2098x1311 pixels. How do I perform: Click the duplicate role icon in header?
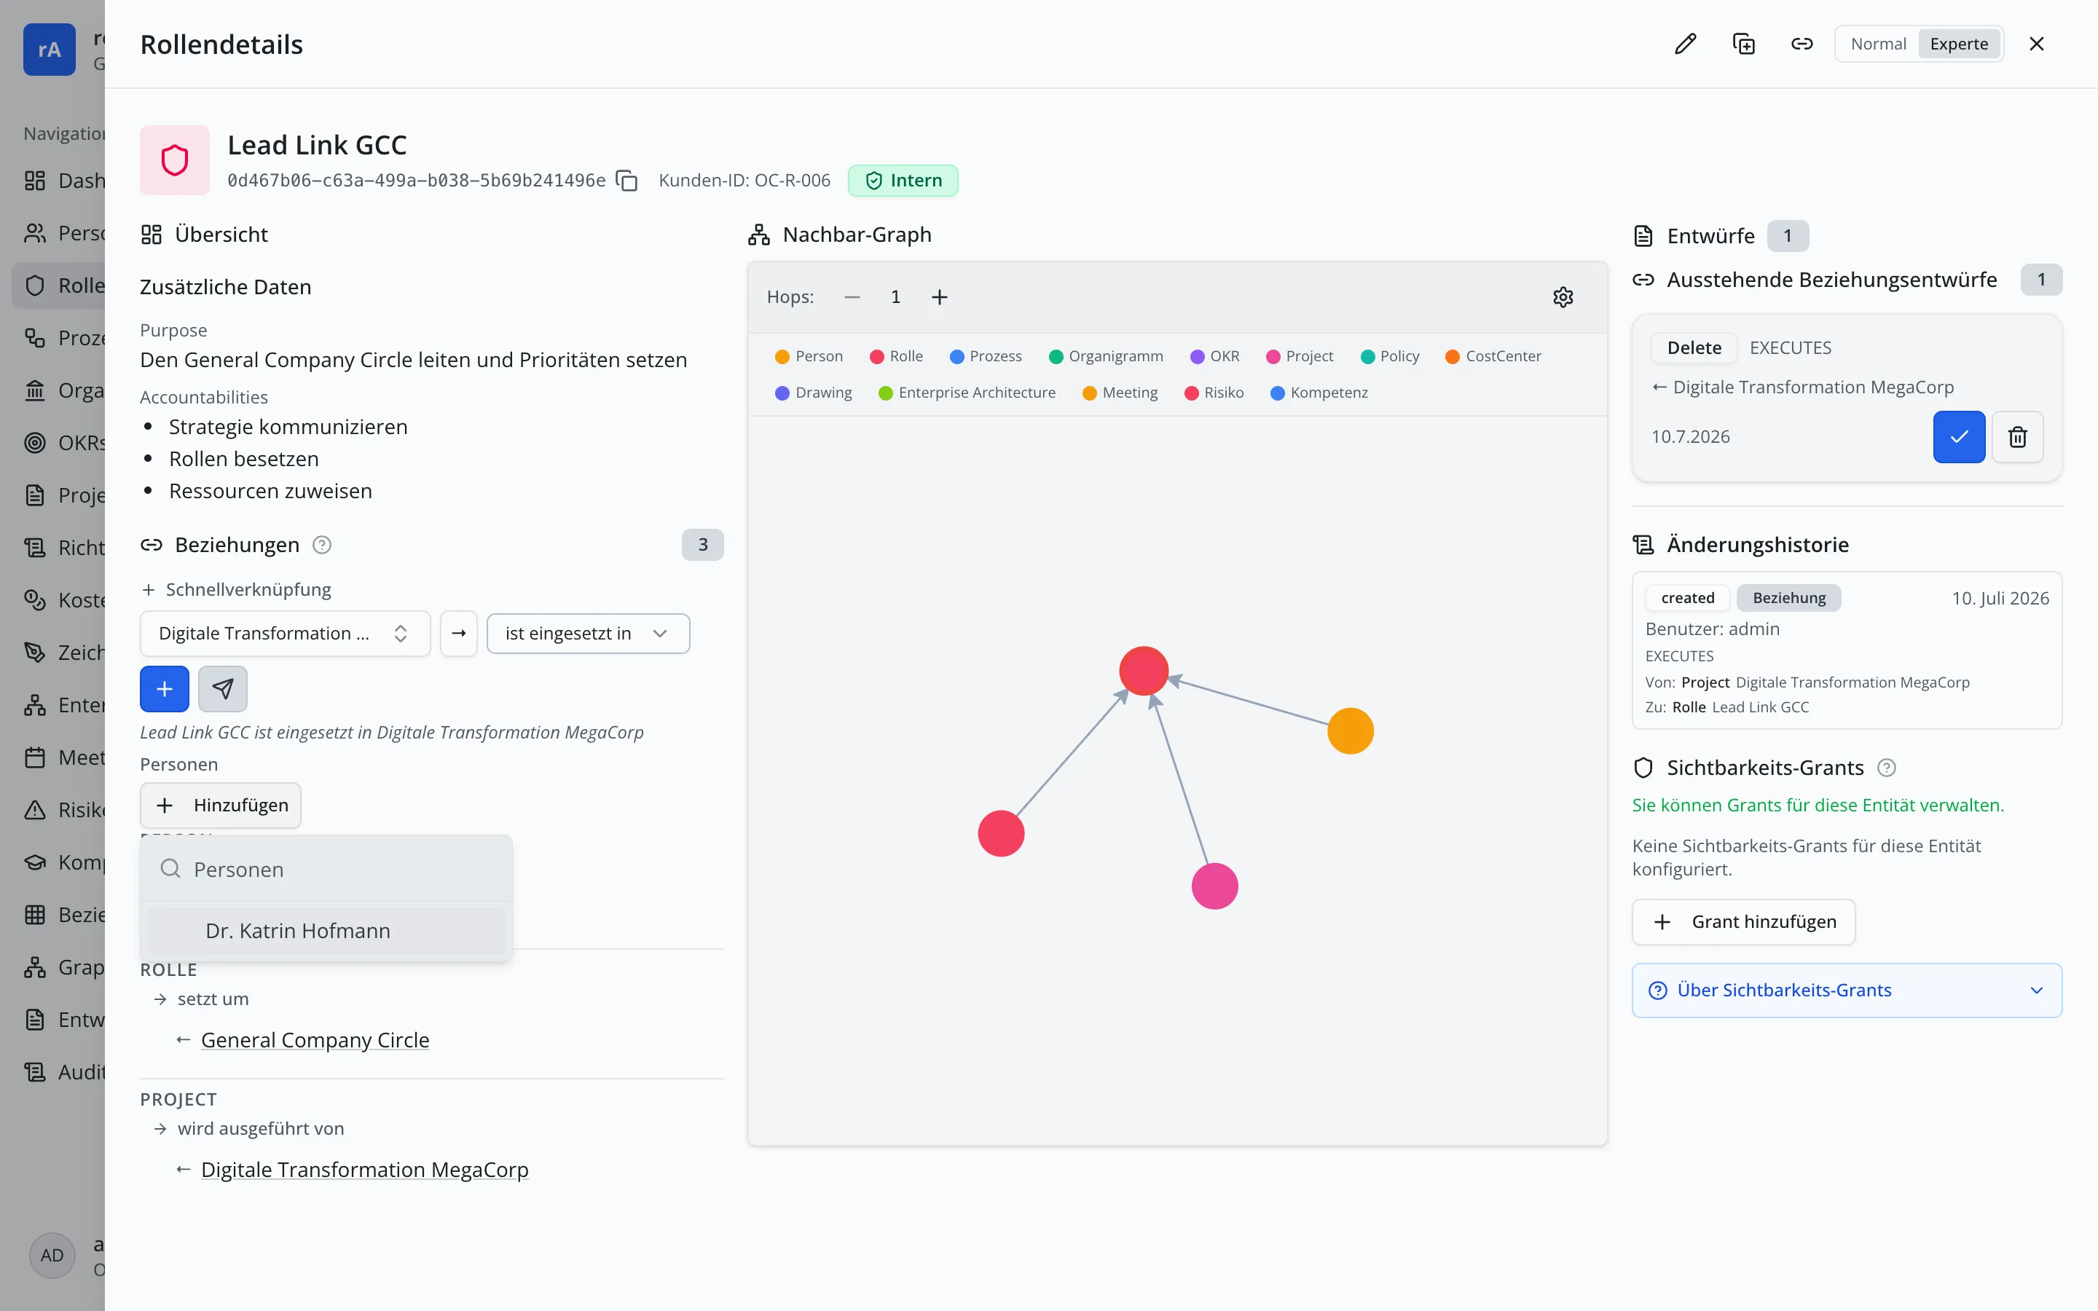click(1743, 44)
